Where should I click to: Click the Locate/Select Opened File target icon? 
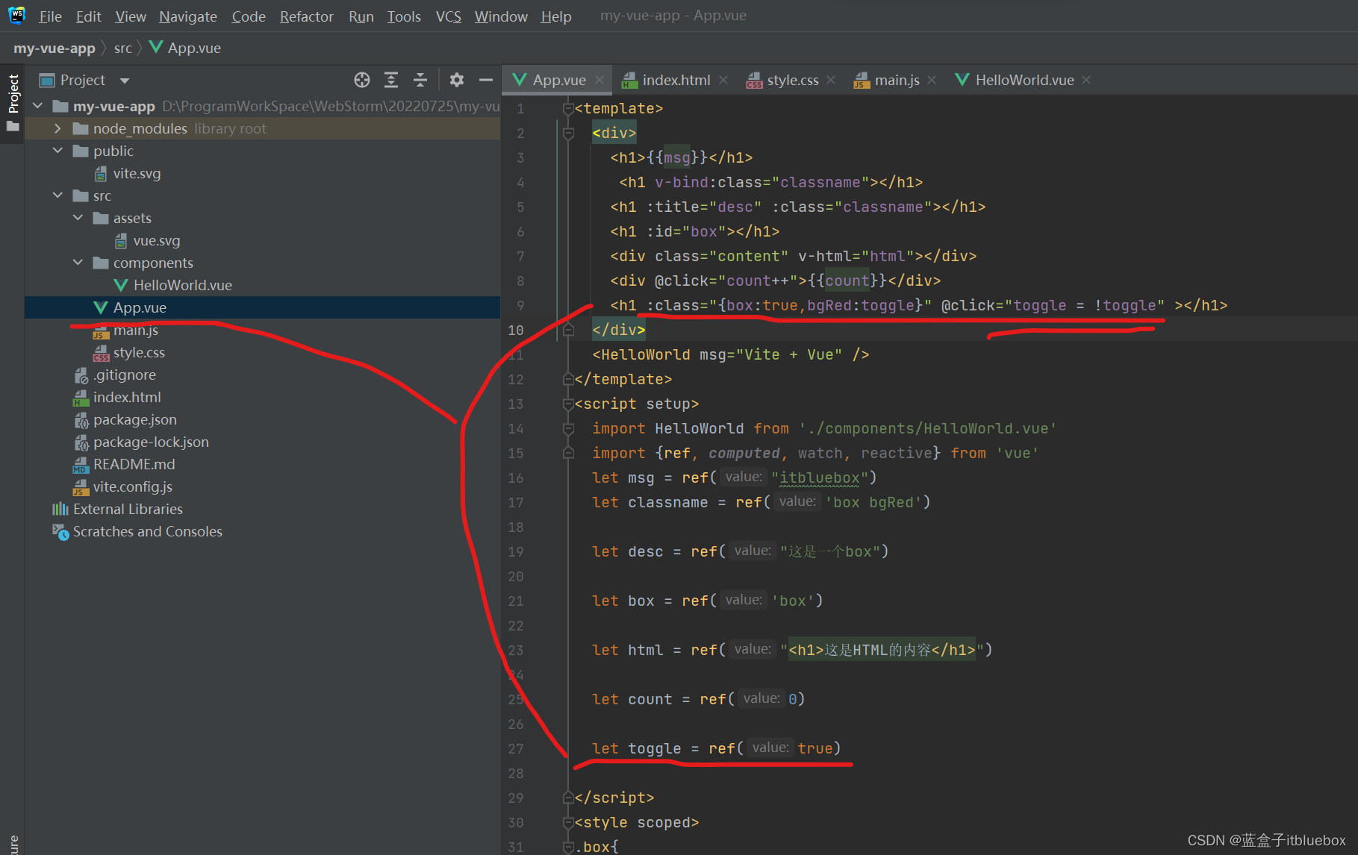362,80
